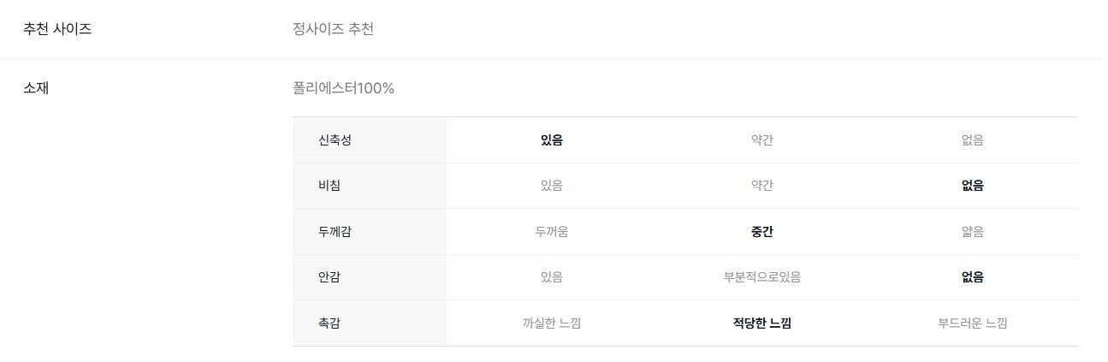This screenshot has width=1108, height=362.
Task: Select the 까실한 느낌 texture option
Action: [551, 323]
